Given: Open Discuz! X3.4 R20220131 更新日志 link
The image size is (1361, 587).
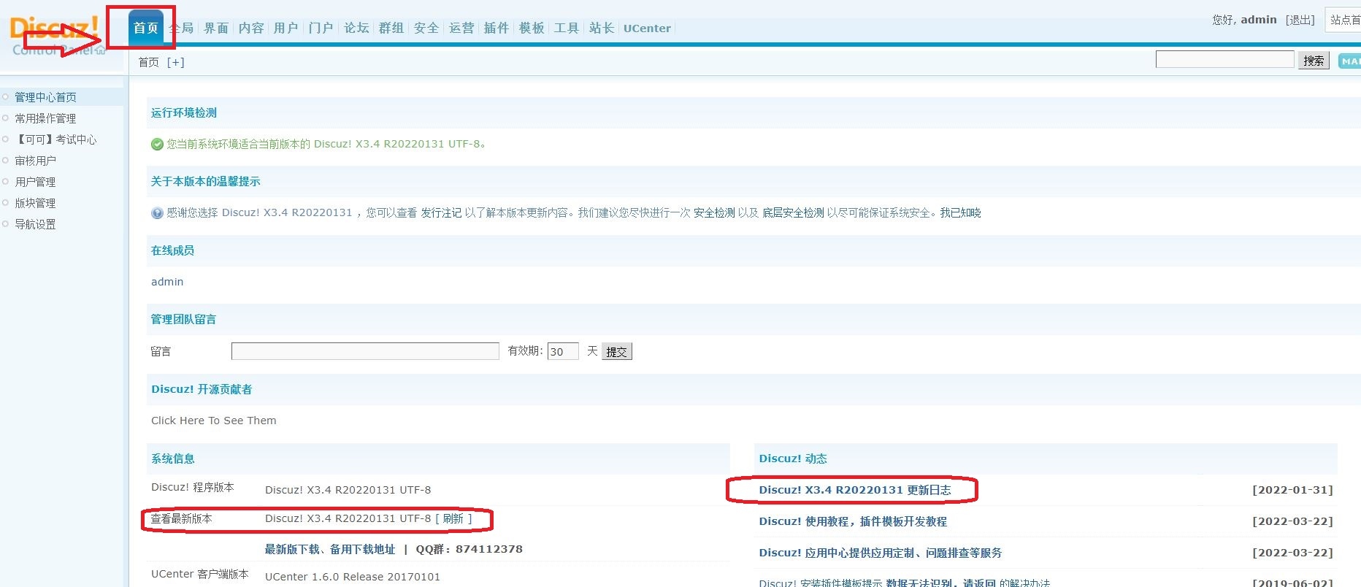Looking at the screenshot, I should [855, 490].
